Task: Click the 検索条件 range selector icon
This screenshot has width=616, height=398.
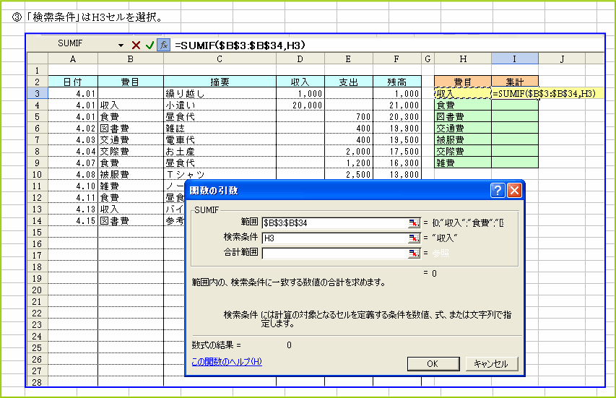Action: tap(414, 238)
